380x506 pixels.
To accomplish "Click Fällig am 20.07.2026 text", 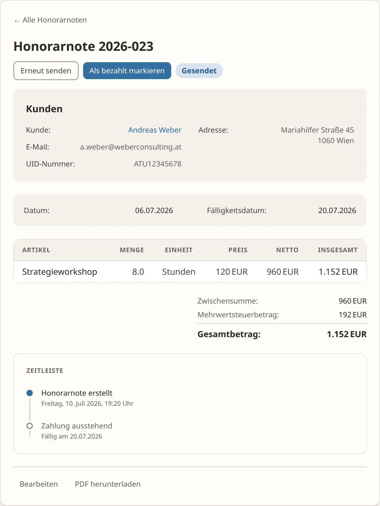I will [72, 436].
